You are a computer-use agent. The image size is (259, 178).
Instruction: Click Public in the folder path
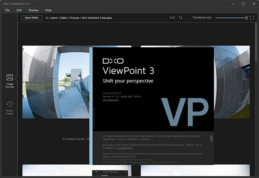pyautogui.click(x=63, y=18)
